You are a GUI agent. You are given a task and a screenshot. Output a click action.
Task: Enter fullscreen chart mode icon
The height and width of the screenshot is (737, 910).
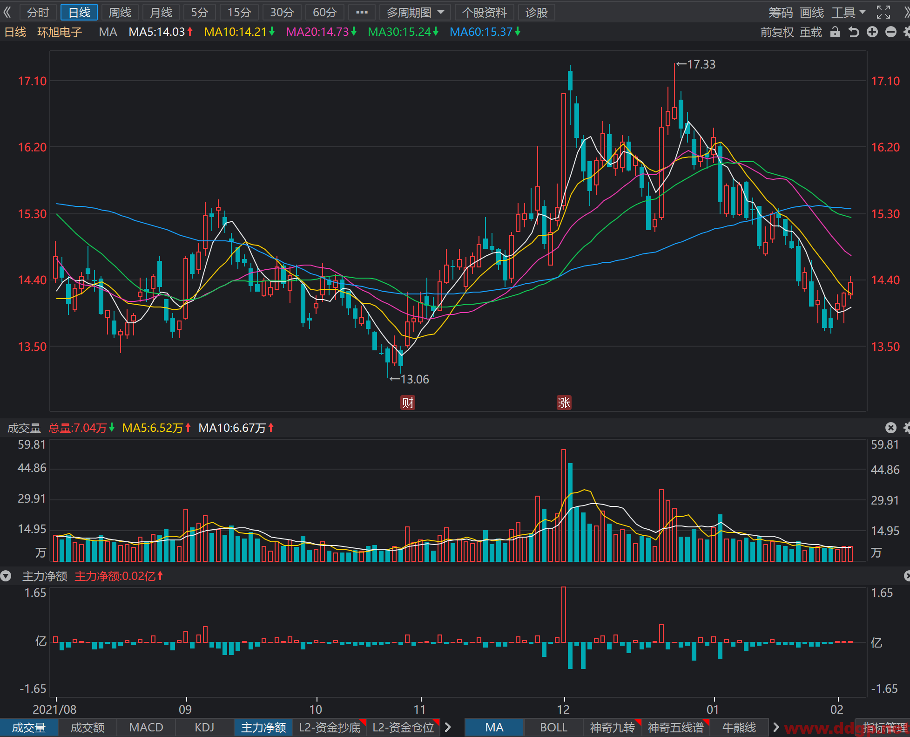tap(883, 13)
